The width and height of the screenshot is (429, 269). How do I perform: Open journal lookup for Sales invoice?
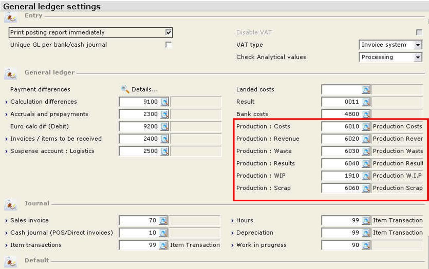coord(163,221)
